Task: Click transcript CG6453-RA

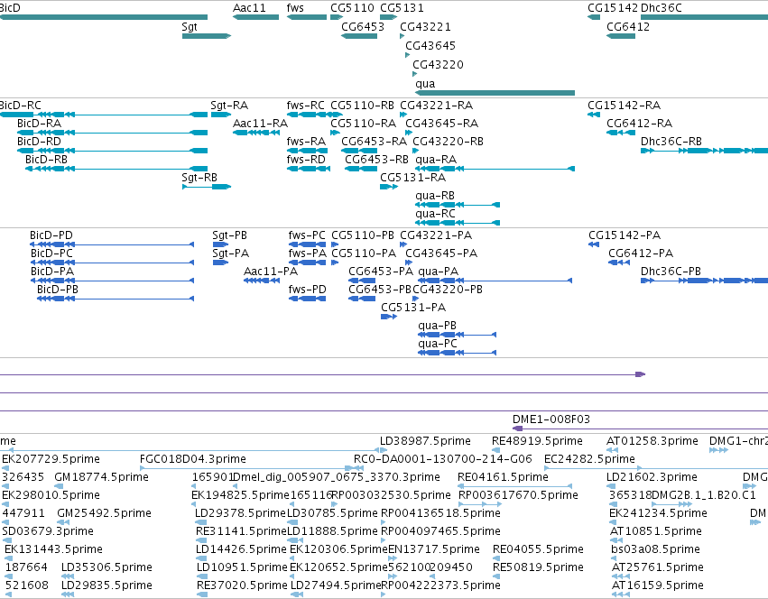Action: 375,142
